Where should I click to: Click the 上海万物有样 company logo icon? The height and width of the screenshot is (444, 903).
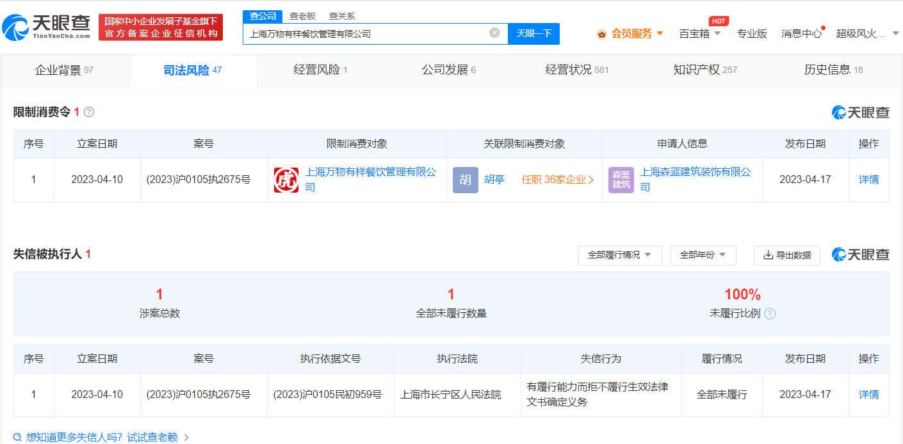tap(286, 180)
